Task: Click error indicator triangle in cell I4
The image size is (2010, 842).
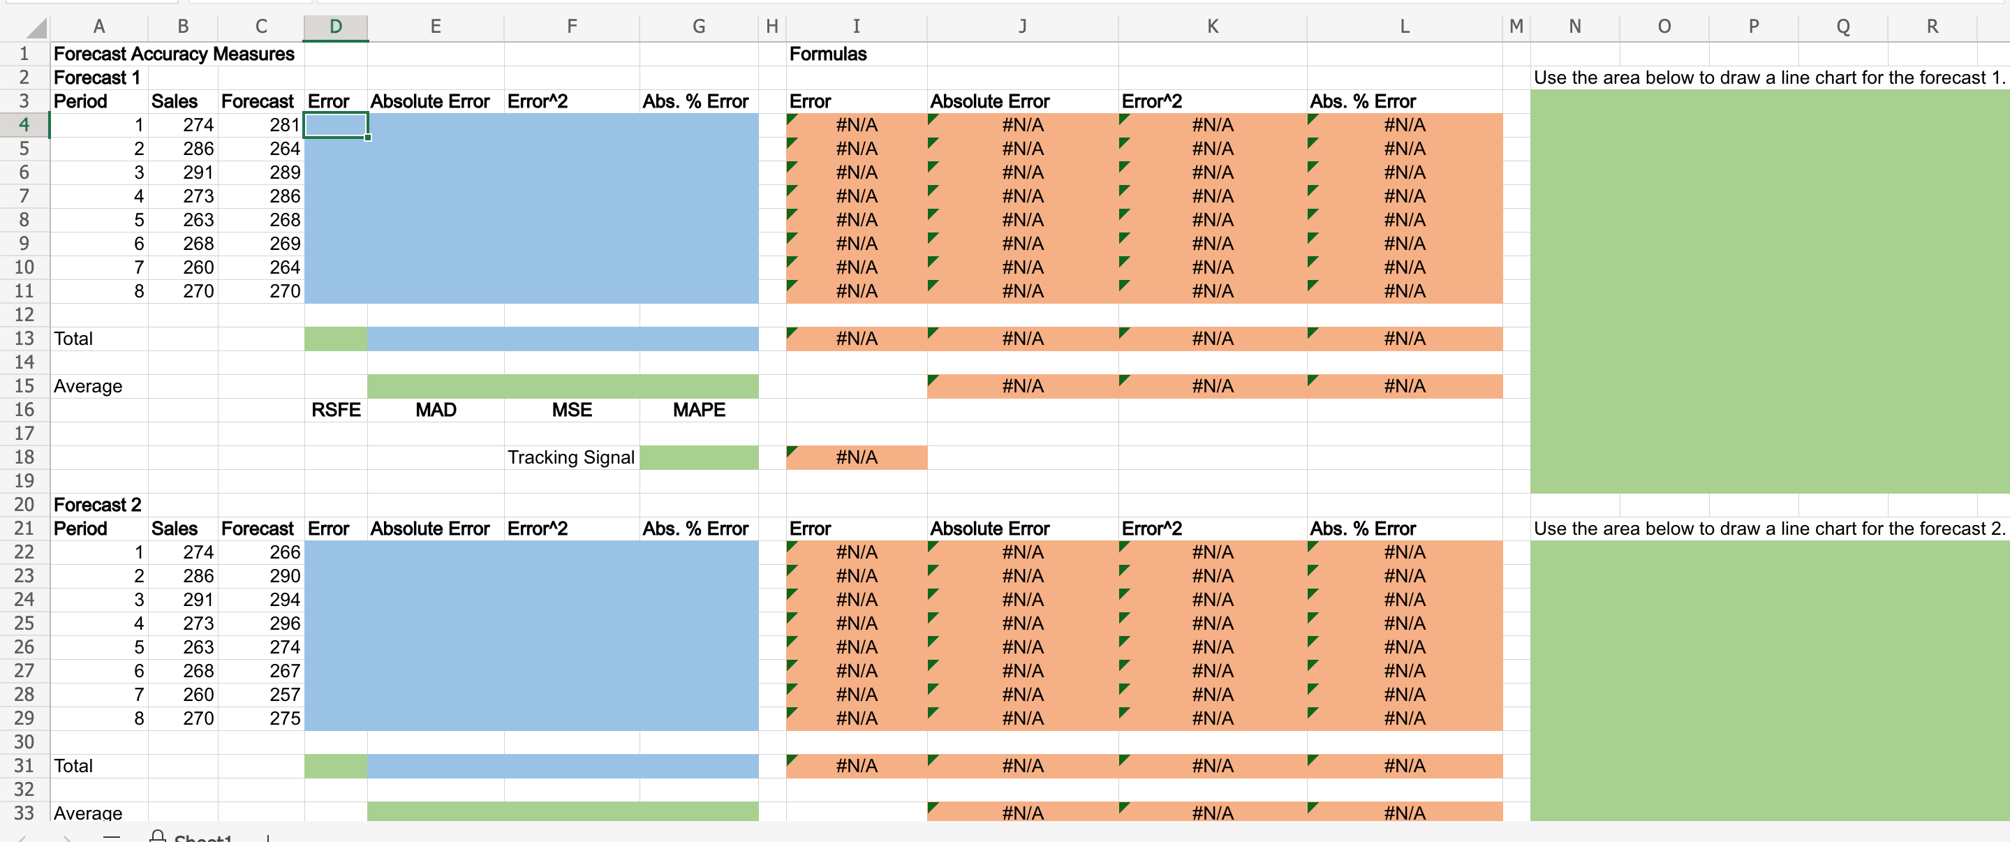Action: pyautogui.click(x=792, y=119)
